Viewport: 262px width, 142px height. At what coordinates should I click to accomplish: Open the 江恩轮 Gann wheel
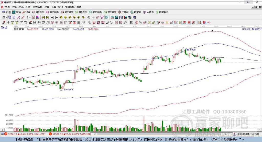tap(123, 12)
